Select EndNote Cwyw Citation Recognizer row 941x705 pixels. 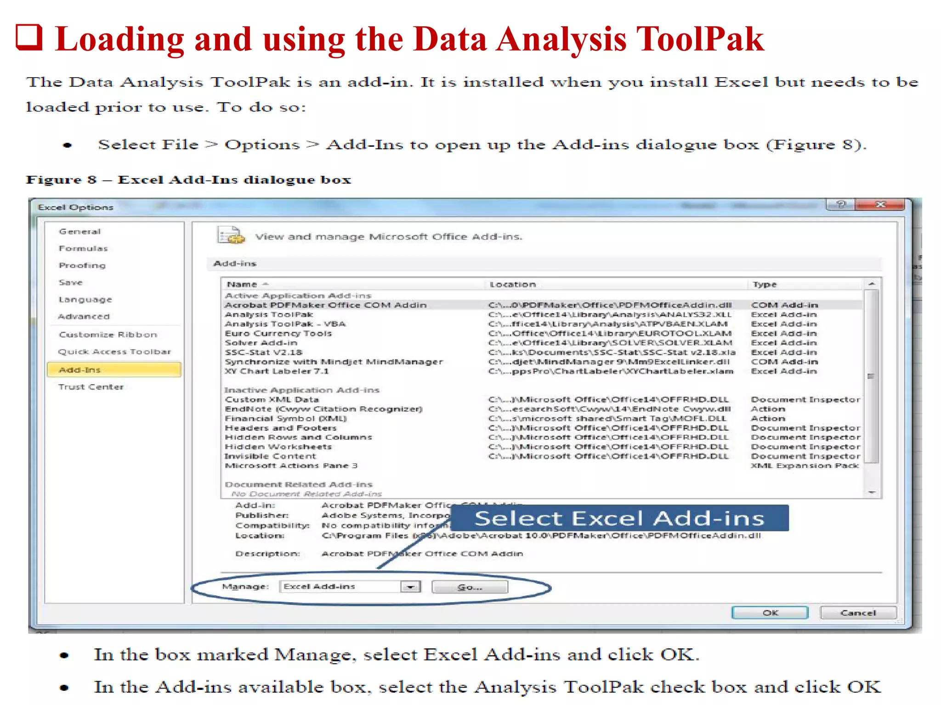542,409
